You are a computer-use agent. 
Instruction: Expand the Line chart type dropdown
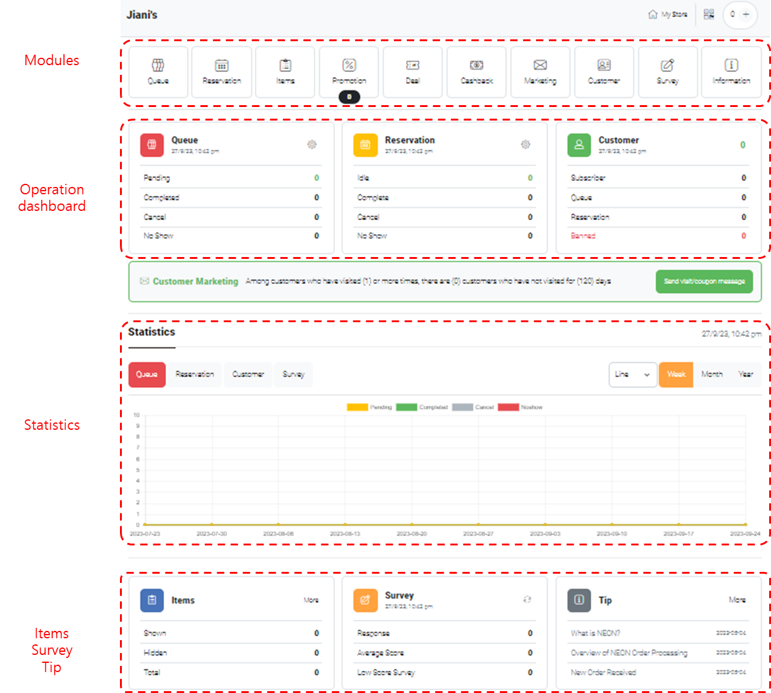click(632, 374)
